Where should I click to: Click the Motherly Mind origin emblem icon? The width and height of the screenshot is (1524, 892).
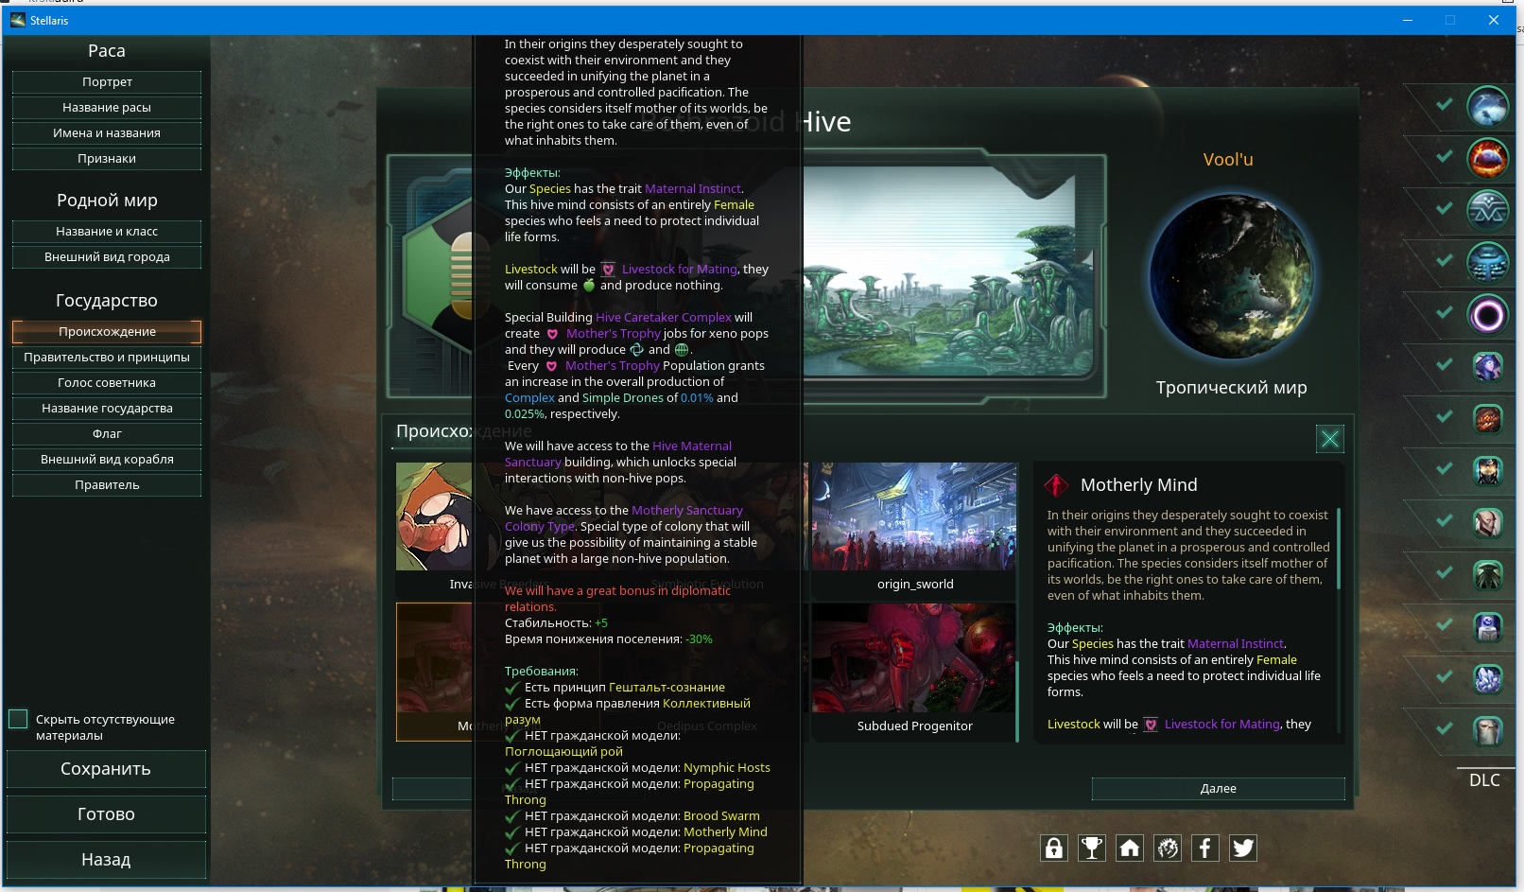[1056, 485]
